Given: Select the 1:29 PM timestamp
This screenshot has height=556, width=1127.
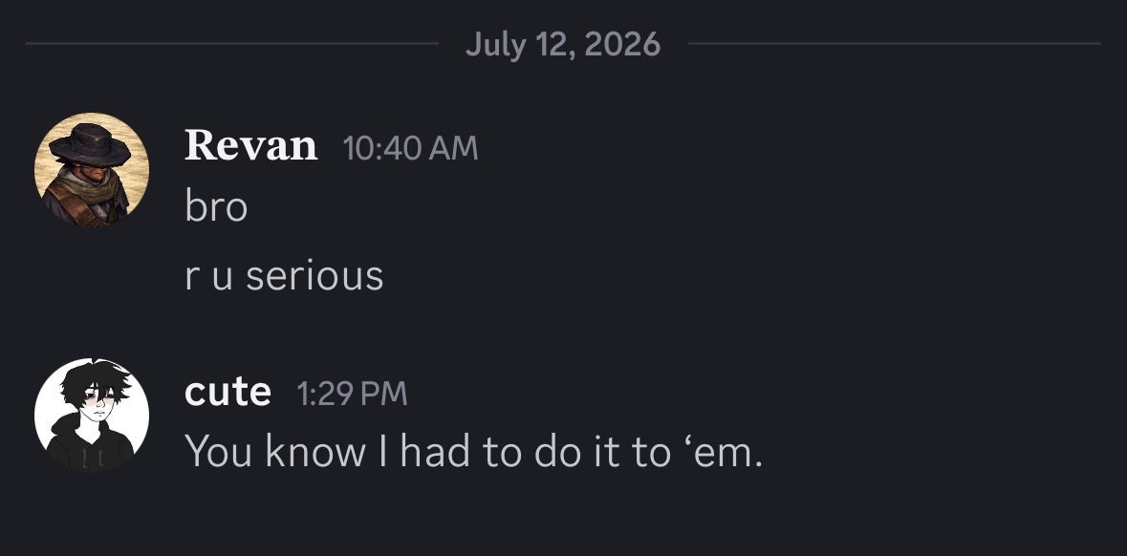Looking at the screenshot, I should [x=352, y=394].
